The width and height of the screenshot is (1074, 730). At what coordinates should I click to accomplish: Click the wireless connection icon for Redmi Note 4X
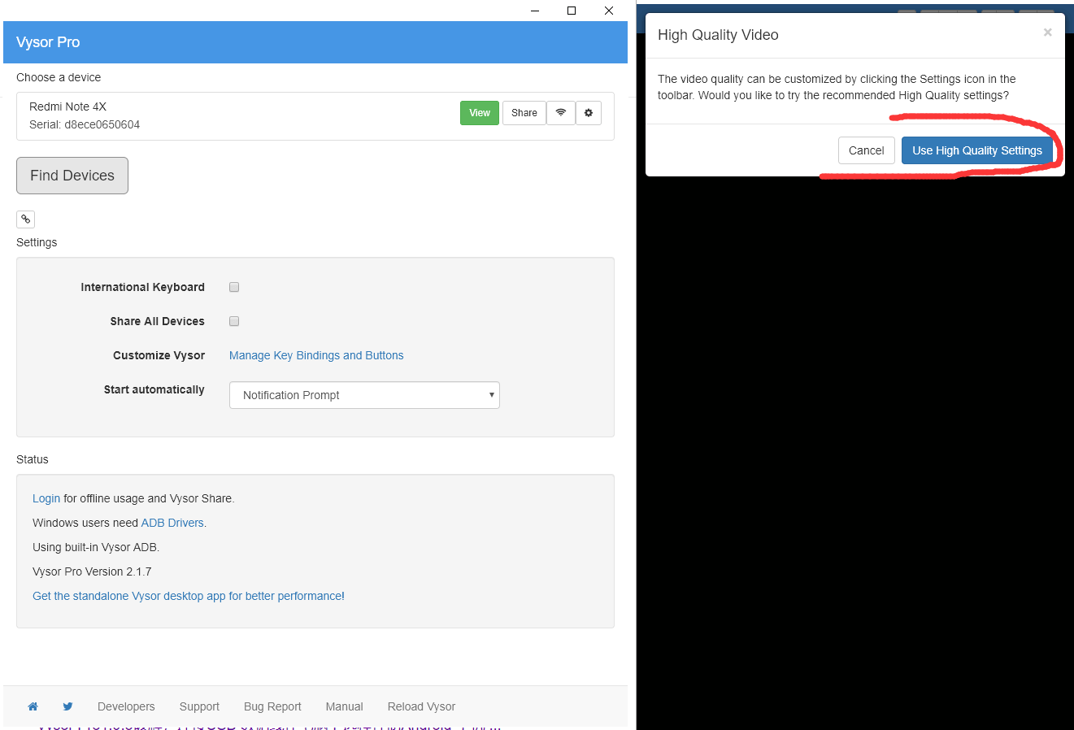coord(561,113)
